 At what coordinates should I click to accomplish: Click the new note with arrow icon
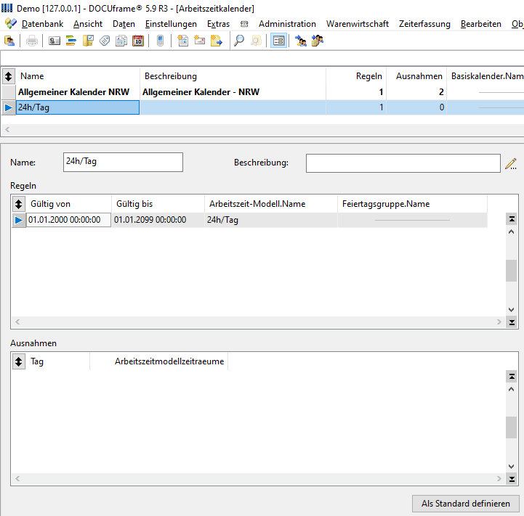pos(217,41)
